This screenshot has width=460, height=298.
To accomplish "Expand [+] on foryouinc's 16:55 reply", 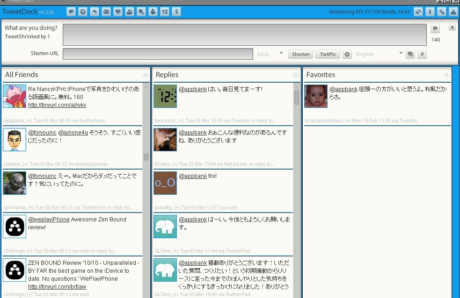I will (181, 121).
